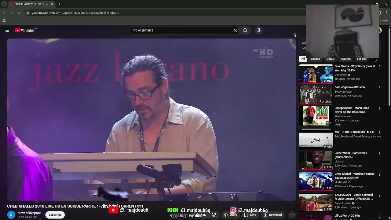
Task: Open options for Desaparecido Manu Chao cover
Action: coord(379,108)
